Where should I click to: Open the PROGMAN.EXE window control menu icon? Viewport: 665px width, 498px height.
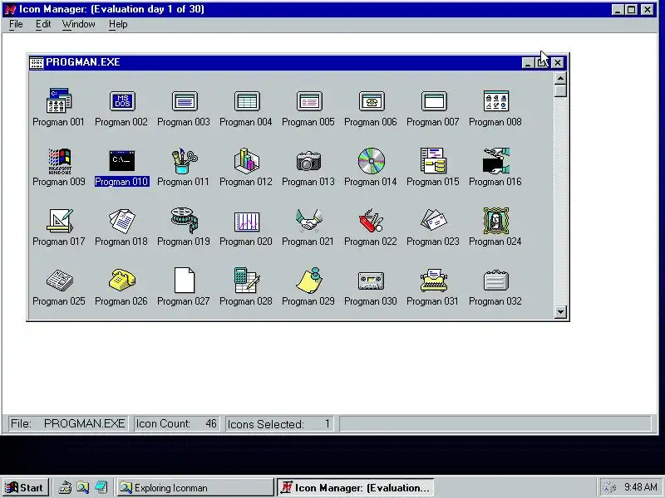tap(37, 63)
